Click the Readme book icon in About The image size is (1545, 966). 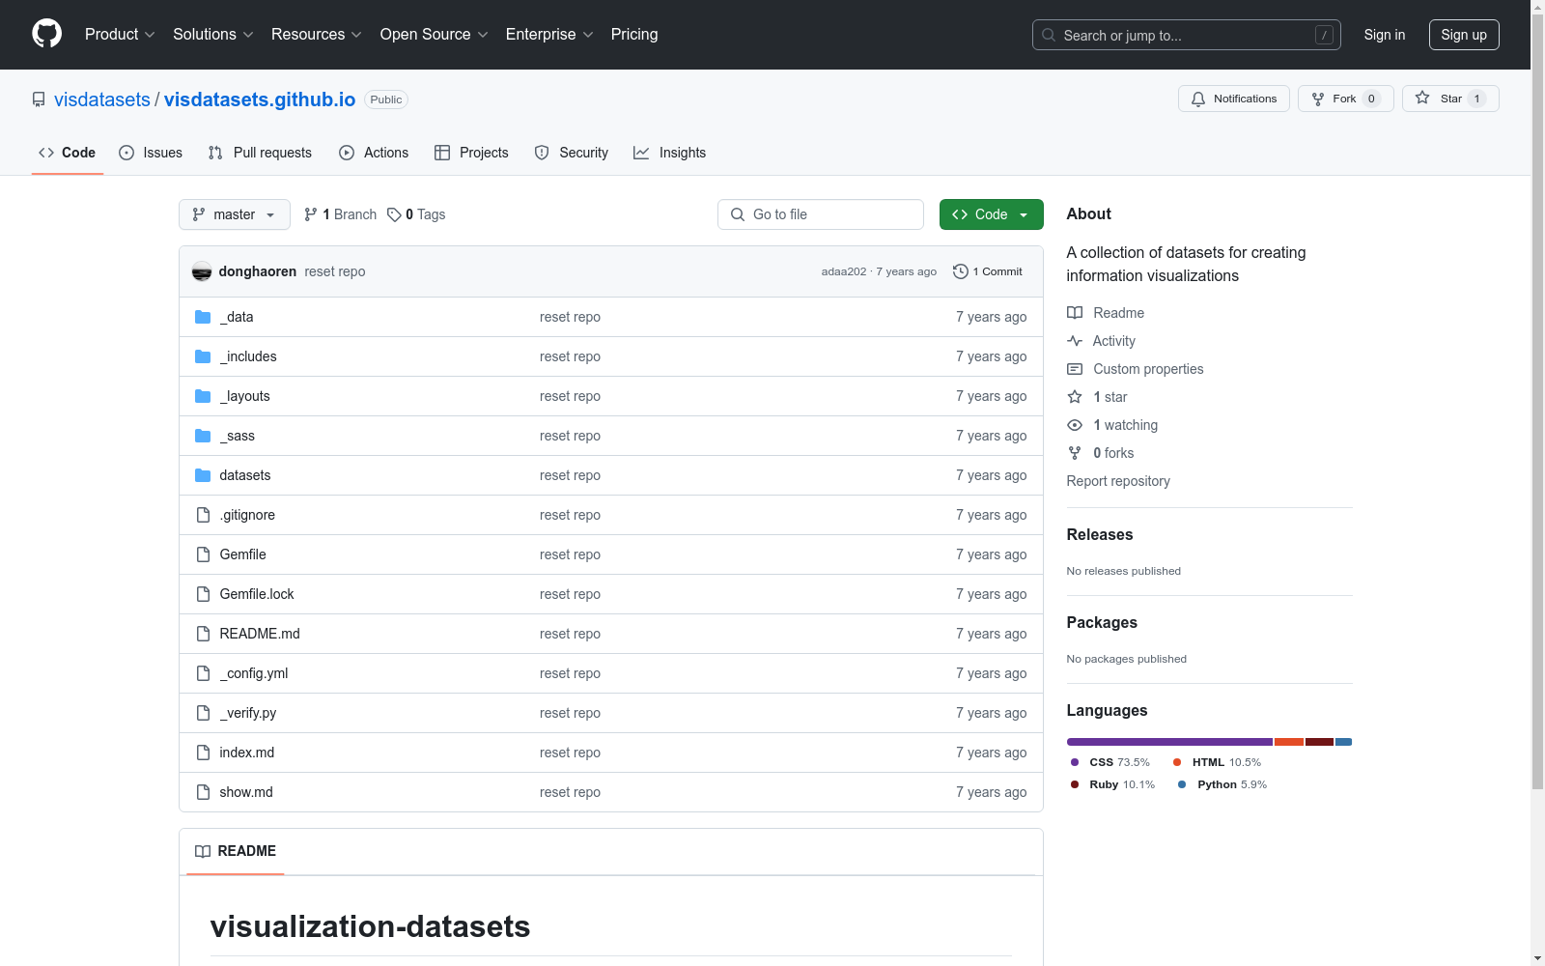coord(1075,313)
